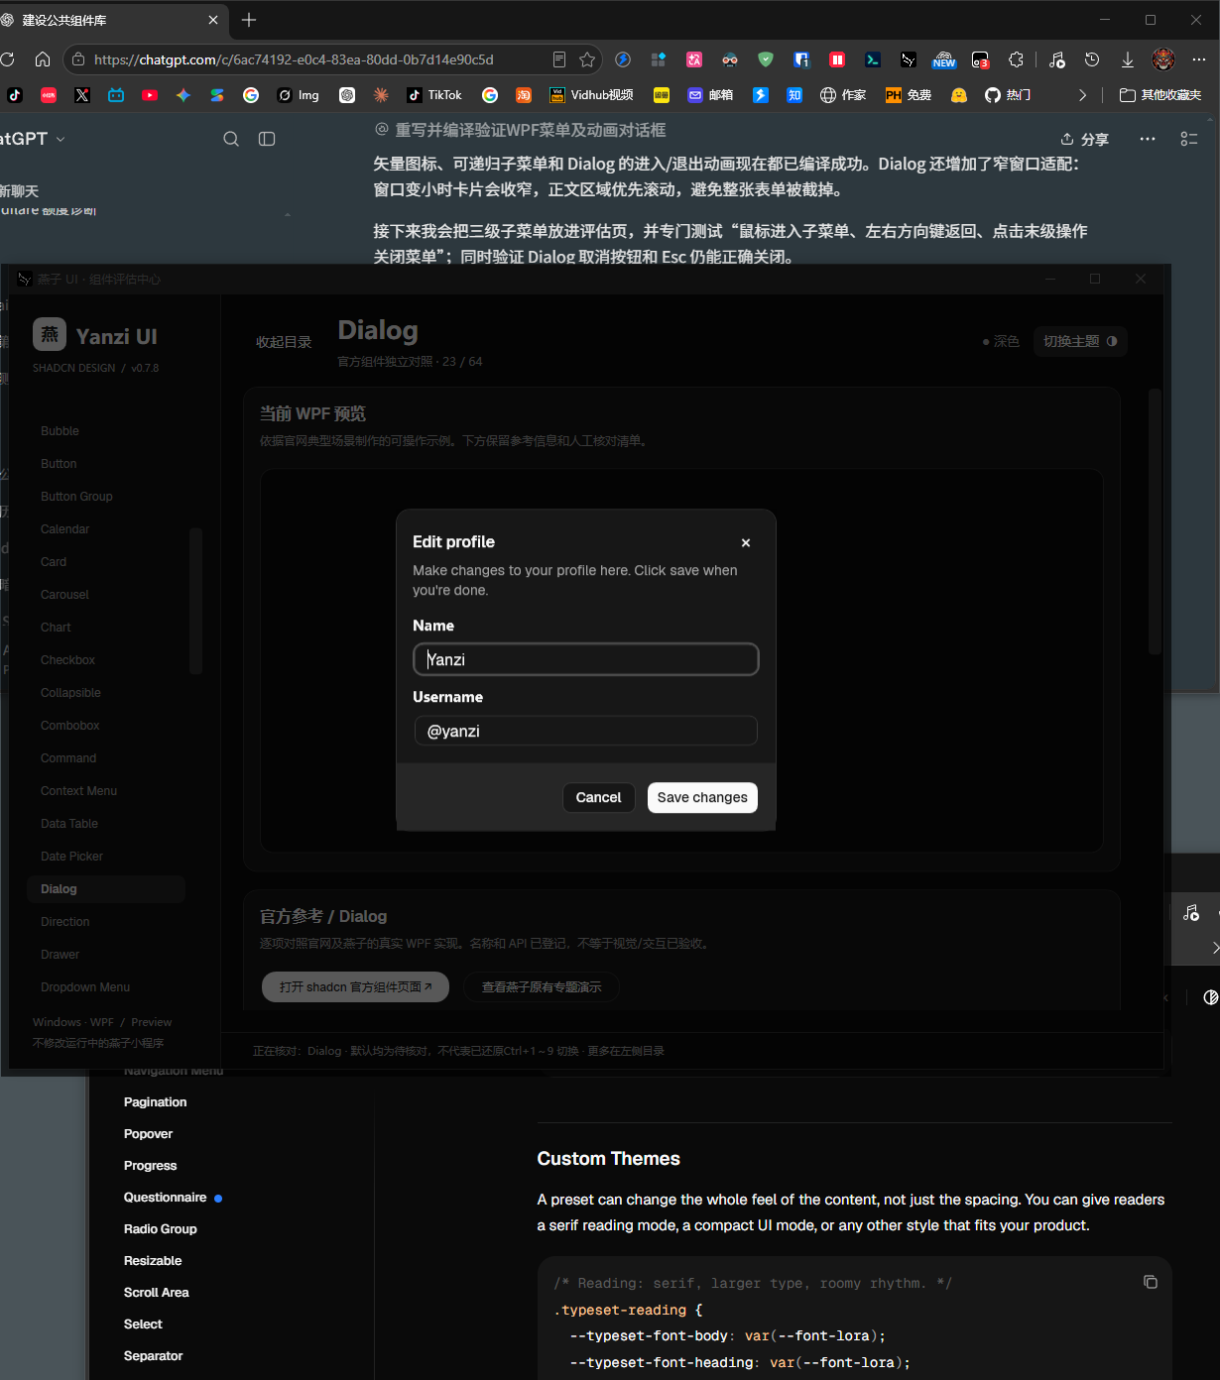This screenshot has height=1380, width=1220.
Task: Select Drawer in the component list
Action: click(61, 955)
